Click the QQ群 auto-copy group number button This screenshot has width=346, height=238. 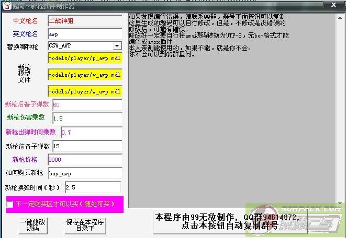click(230, 222)
